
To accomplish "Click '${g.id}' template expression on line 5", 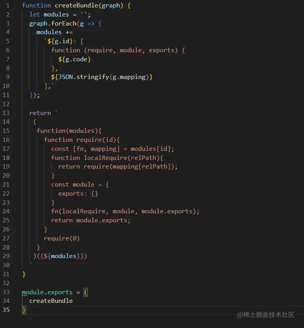I will [60, 41].
